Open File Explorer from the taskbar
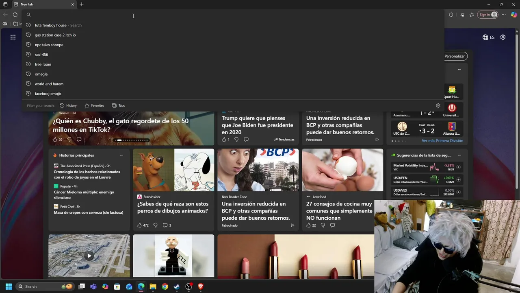Image resolution: width=520 pixels, height=293 pixels. pyautogui.click(x=153, y=286)
